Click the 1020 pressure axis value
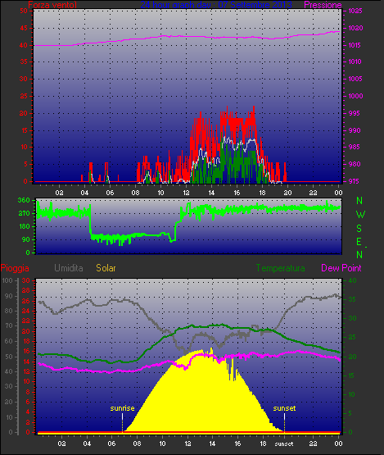The image size is (384, 455). click(355, 28)
